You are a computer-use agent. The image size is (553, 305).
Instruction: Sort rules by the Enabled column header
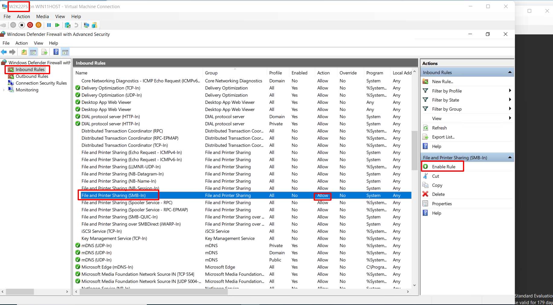(x=299, y=73)
